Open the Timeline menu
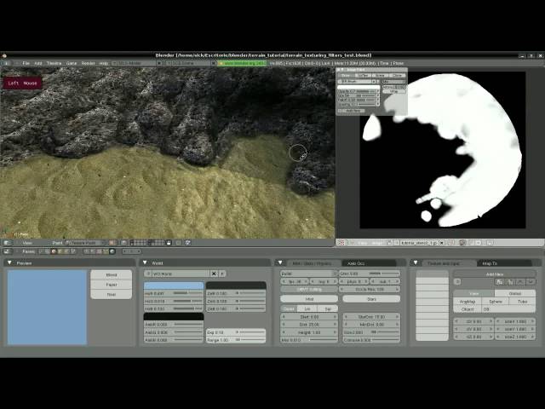The height and width of the screenshot is (409, 545). coord(54,63)
